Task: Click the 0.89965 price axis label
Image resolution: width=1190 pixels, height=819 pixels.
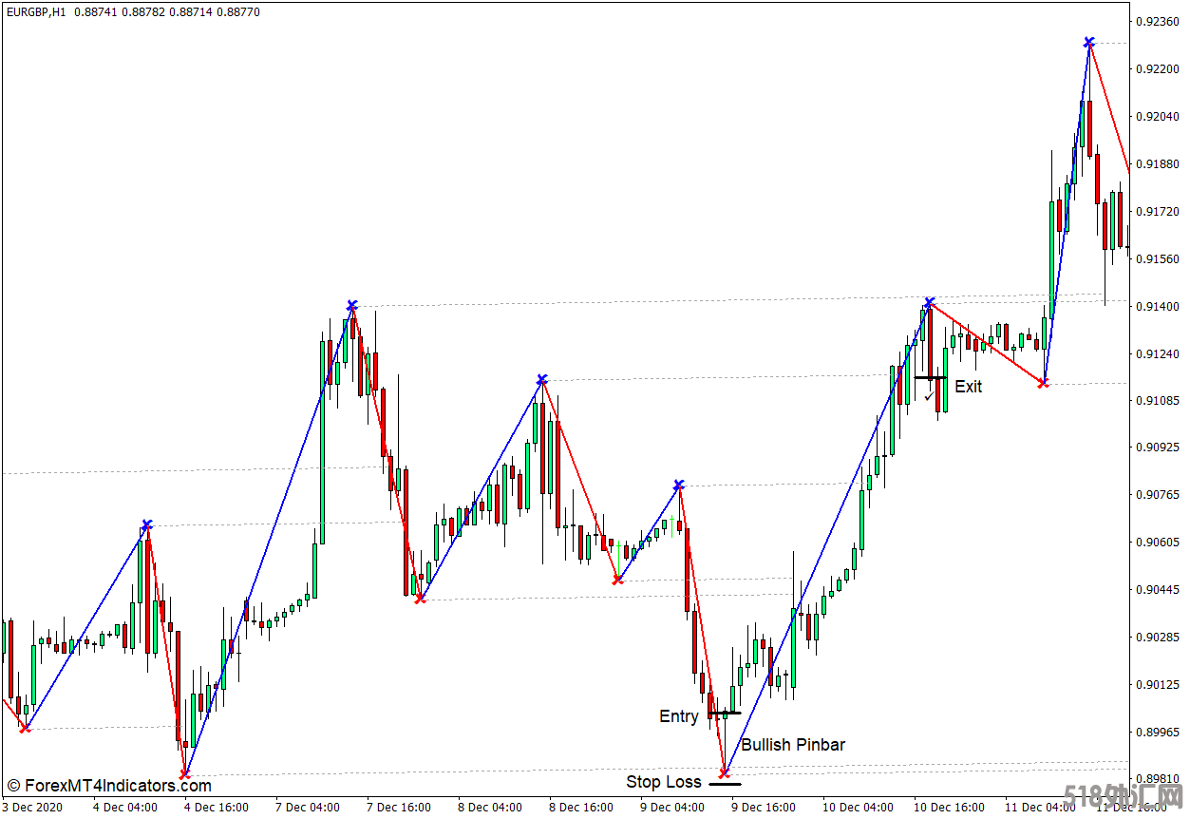Action: click(x=1159, y=733)
